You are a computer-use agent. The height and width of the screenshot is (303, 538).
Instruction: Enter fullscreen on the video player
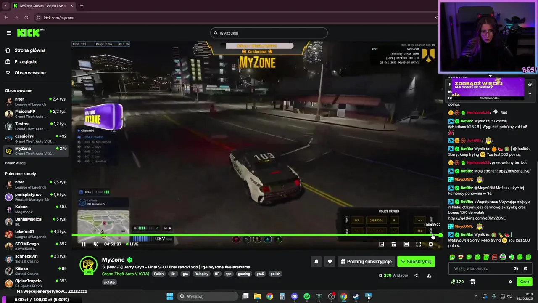[419, 244]
